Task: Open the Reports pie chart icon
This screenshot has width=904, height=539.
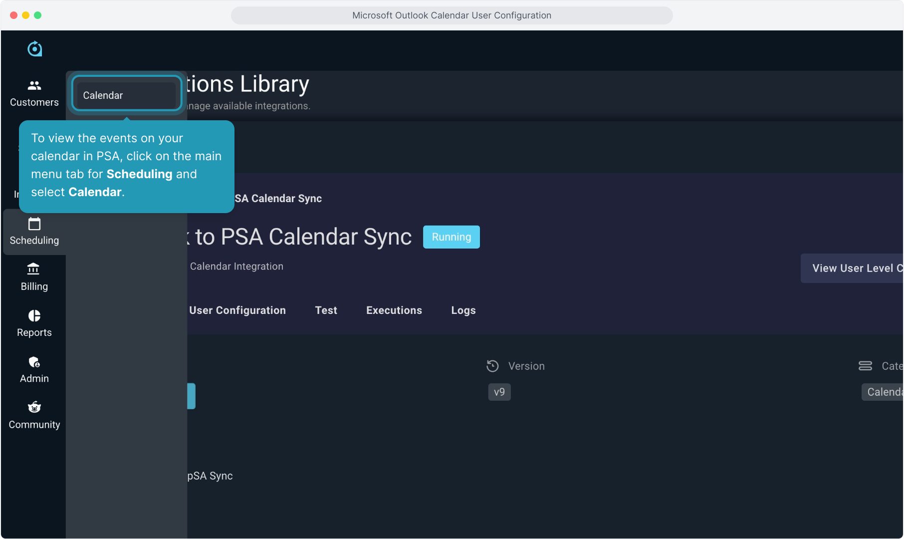Action: [x=34, y=316]
